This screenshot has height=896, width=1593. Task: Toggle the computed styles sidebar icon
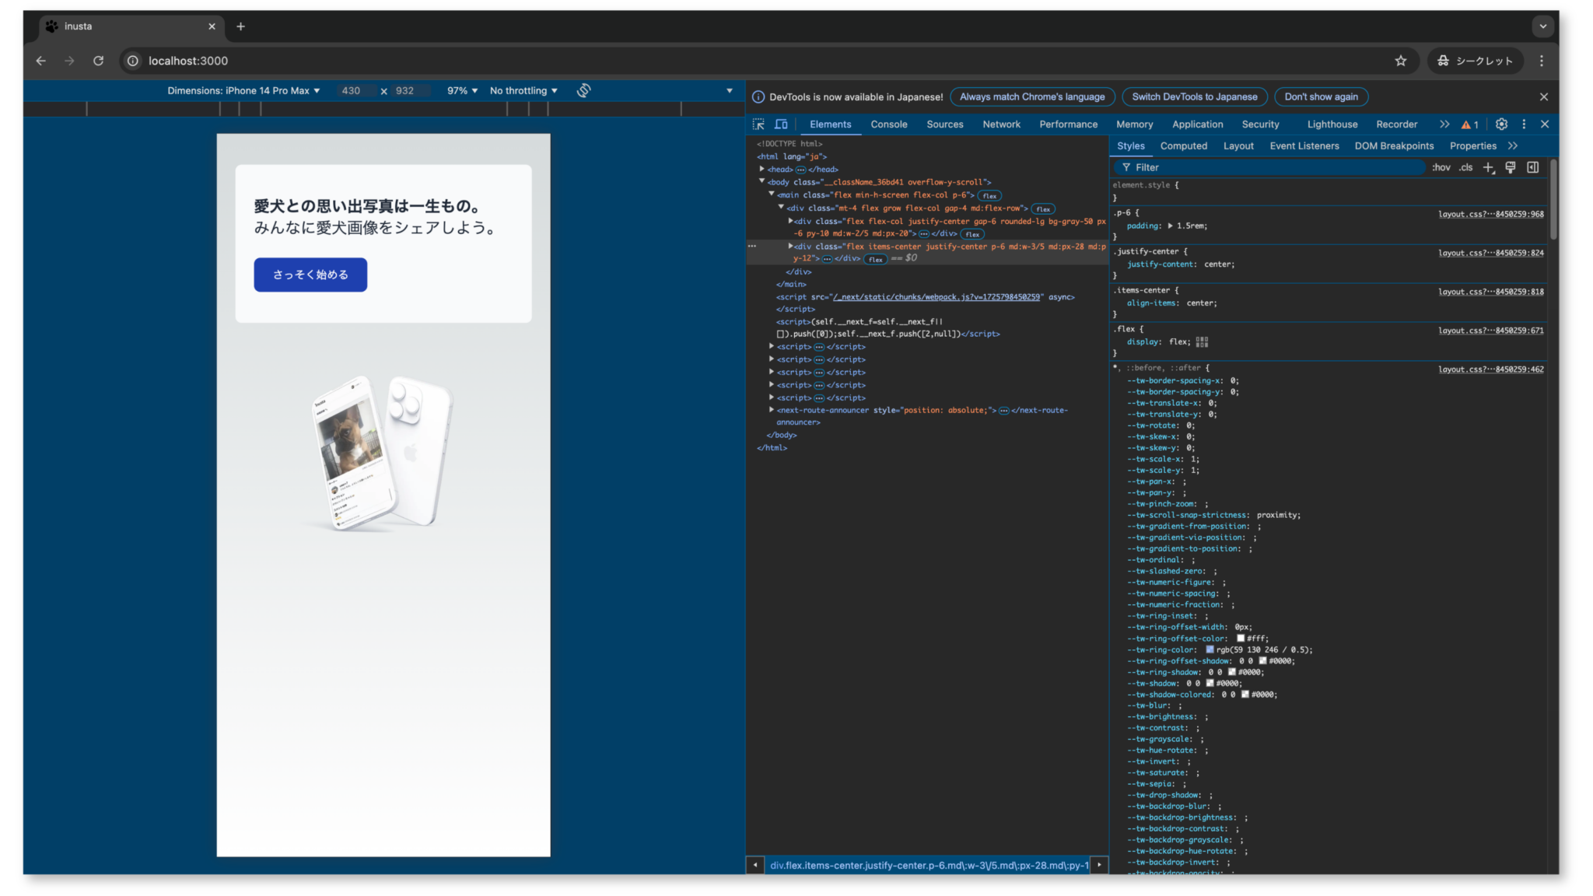coord(1533,168)
